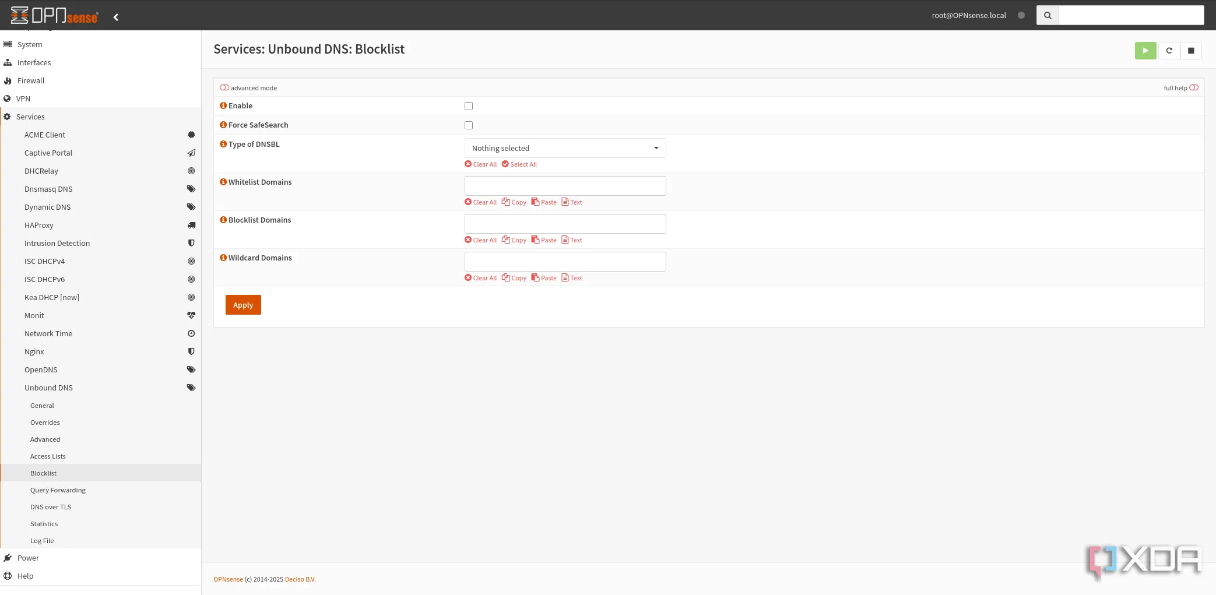Open Intrusion Detection in Services
This screenshot has width=1216, height=595.
click(x=100, y=243)
